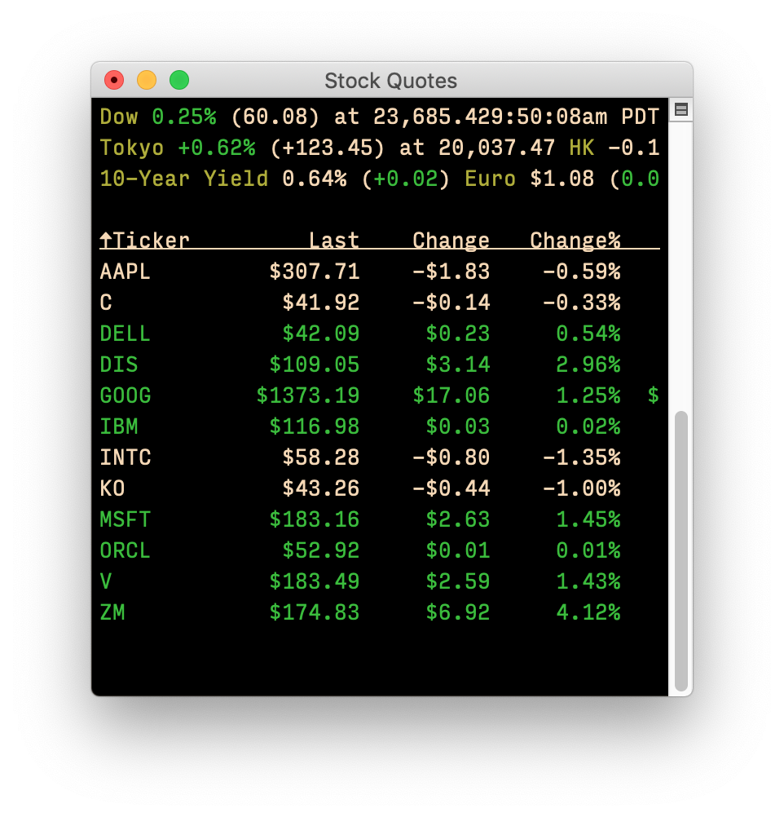The image size is (784, 817).
Task: Click MSFT percent change 1.45%
Action: (x=588, y=519)
